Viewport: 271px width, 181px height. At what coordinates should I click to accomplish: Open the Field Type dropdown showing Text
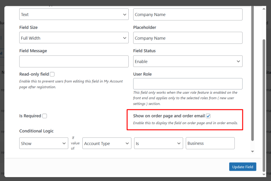[74, 14]
